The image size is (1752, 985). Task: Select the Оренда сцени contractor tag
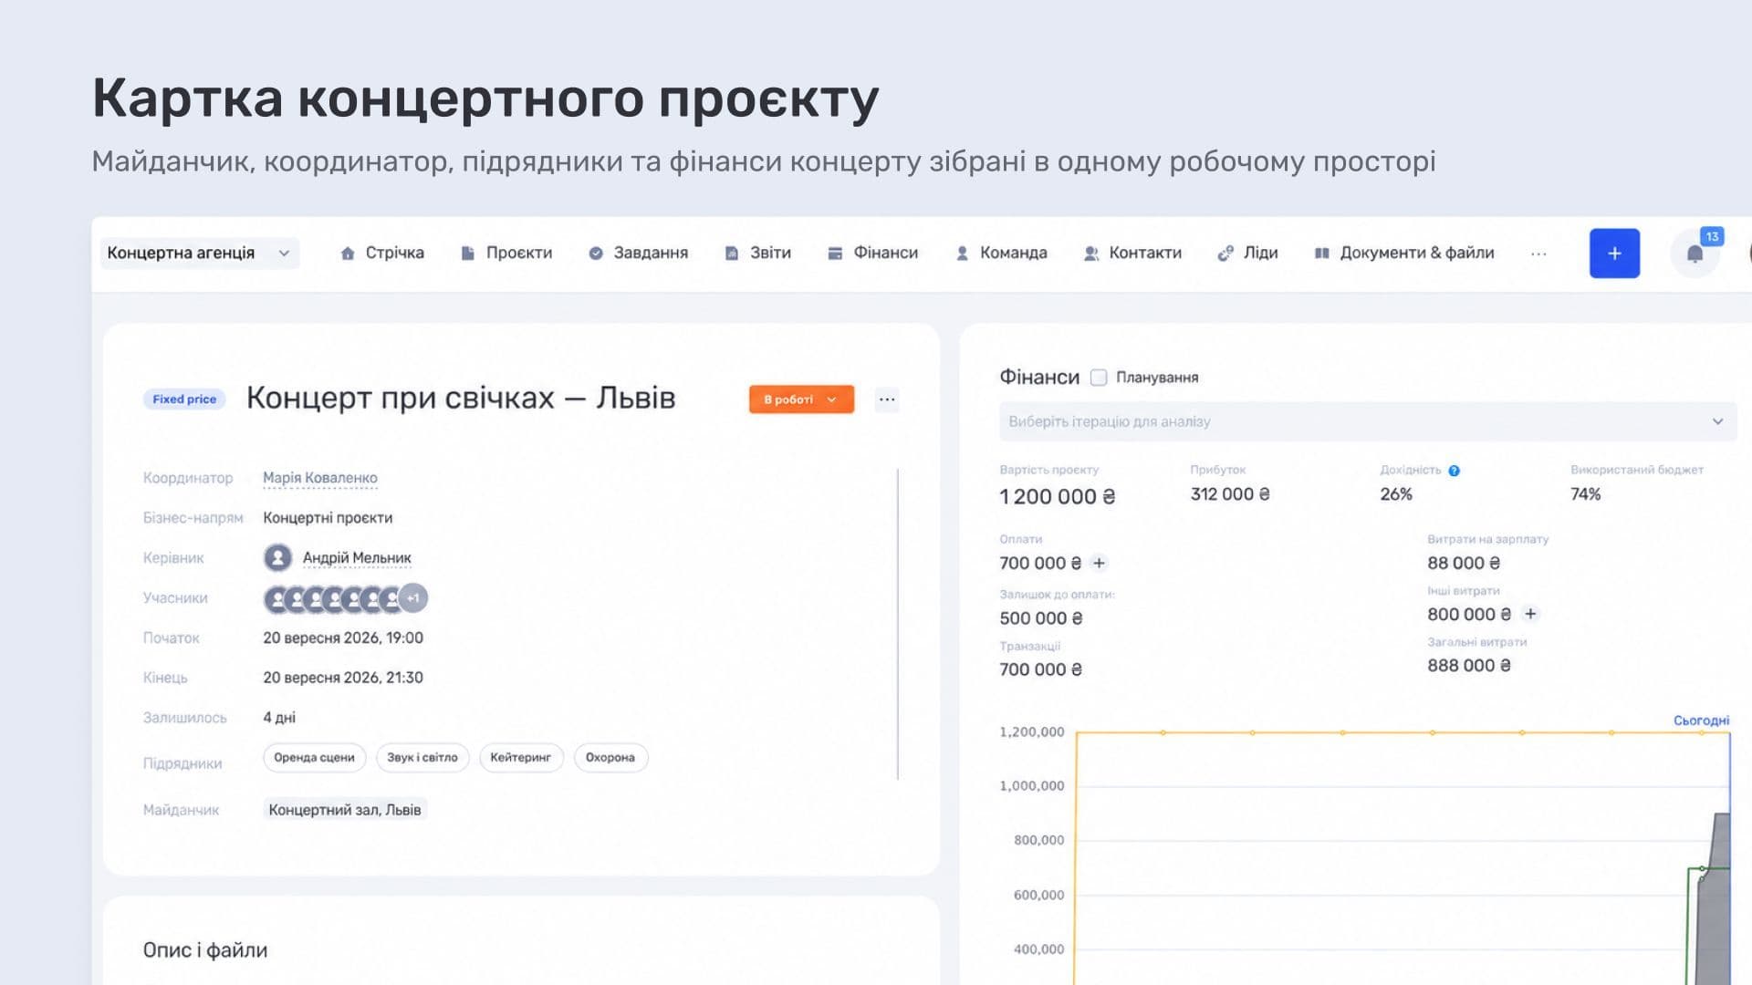[x=314, y=758]
